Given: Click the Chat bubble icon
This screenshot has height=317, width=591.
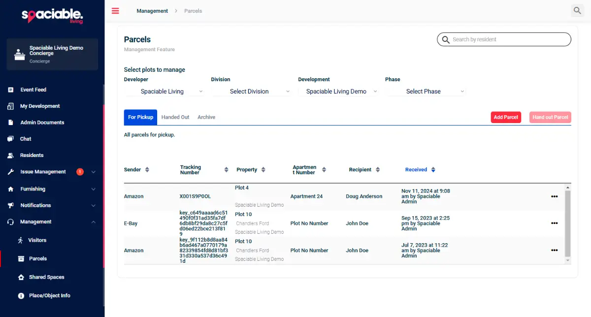Looking at the screenshot, I should 11,139.
